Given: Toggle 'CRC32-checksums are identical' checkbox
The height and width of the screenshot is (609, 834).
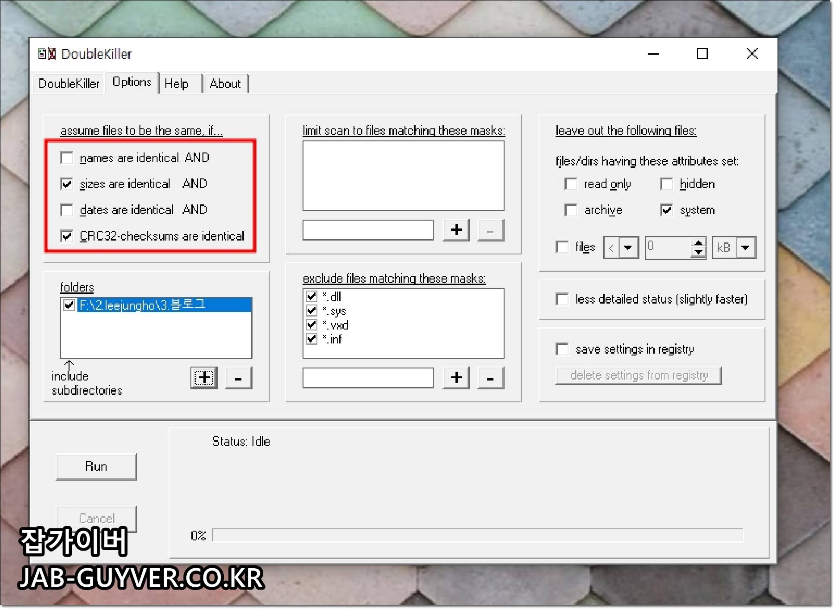Looking at the screenshot, I should click(x=67, y=236).
